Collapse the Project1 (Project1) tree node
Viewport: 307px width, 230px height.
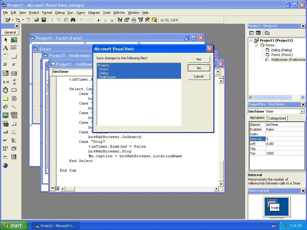(251, 40)
